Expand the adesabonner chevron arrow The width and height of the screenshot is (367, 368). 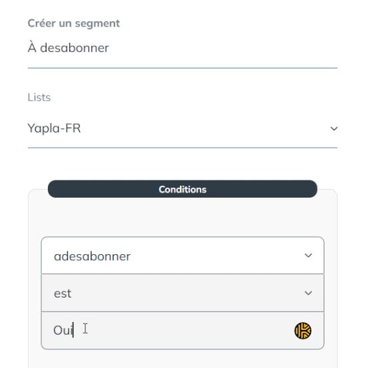(308, 256)
